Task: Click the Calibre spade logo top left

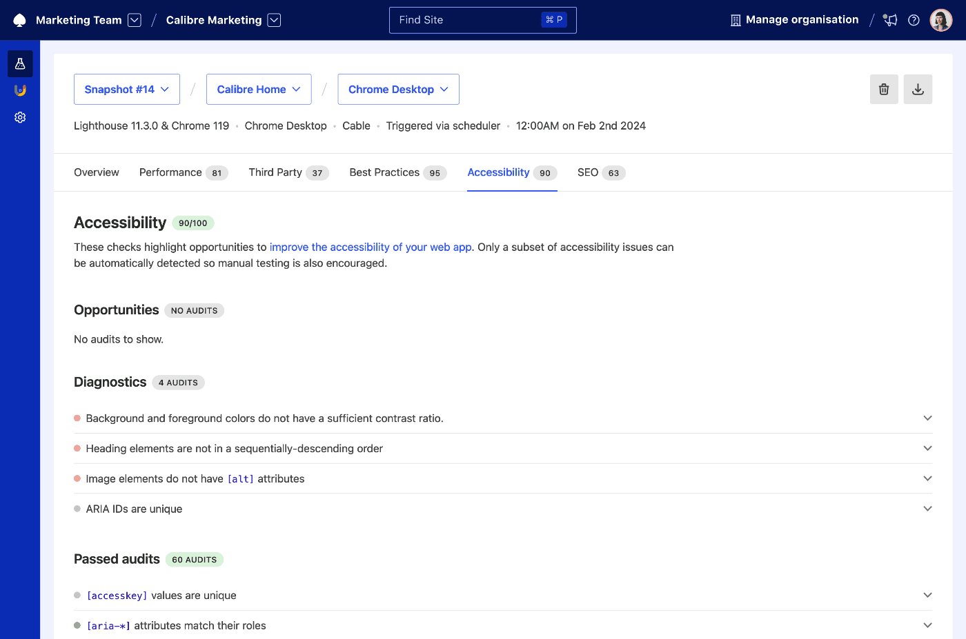Action: pyautogui.click(x=19, y=19)
